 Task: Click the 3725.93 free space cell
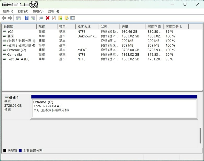click(x=155, y=50)
